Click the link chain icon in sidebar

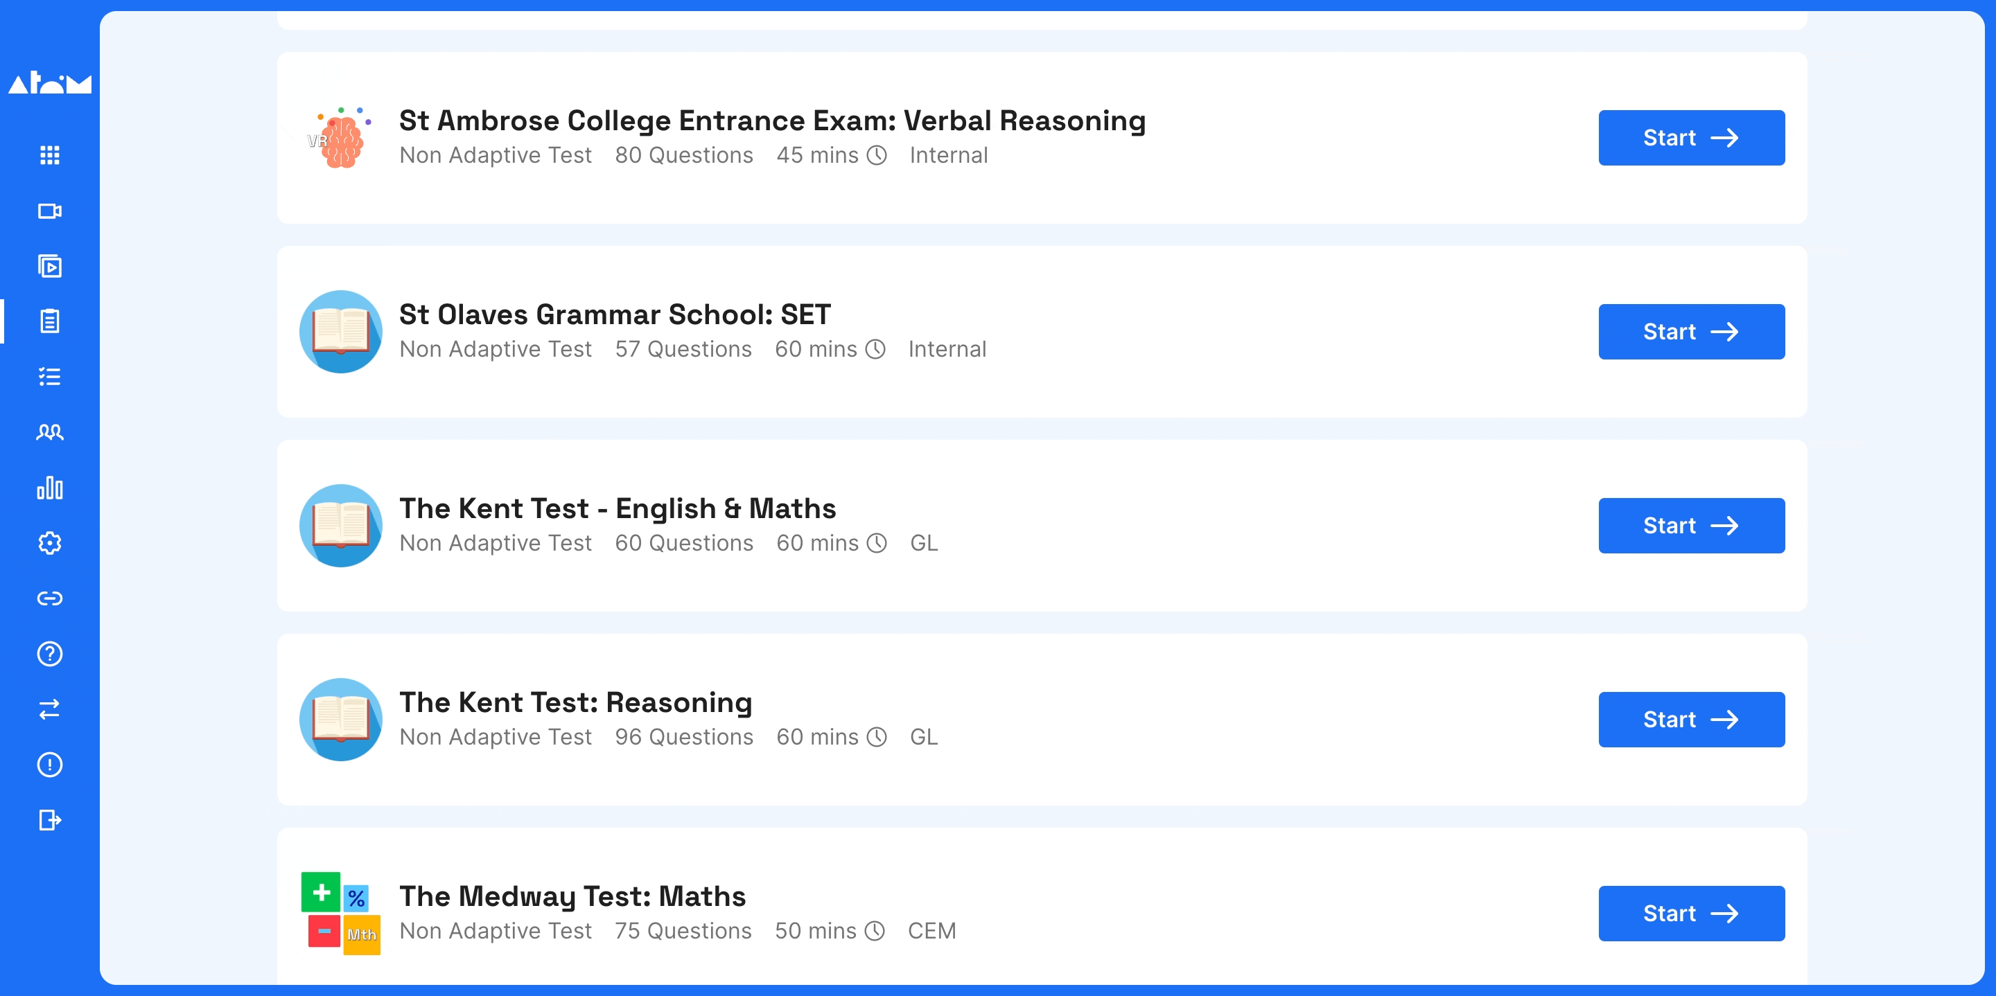pos(50,598)
